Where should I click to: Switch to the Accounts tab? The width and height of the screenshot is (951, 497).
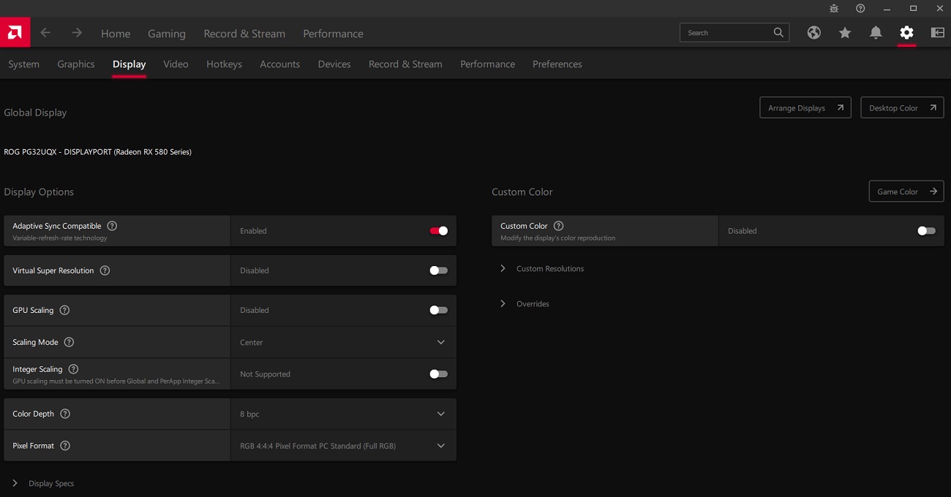280,64
